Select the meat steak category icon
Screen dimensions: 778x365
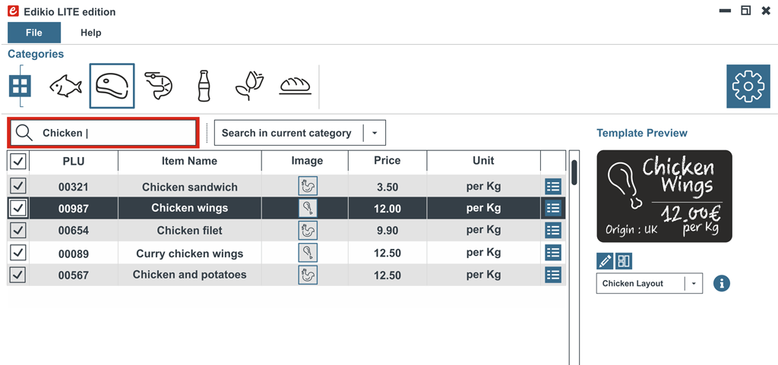tap(112, 86)
